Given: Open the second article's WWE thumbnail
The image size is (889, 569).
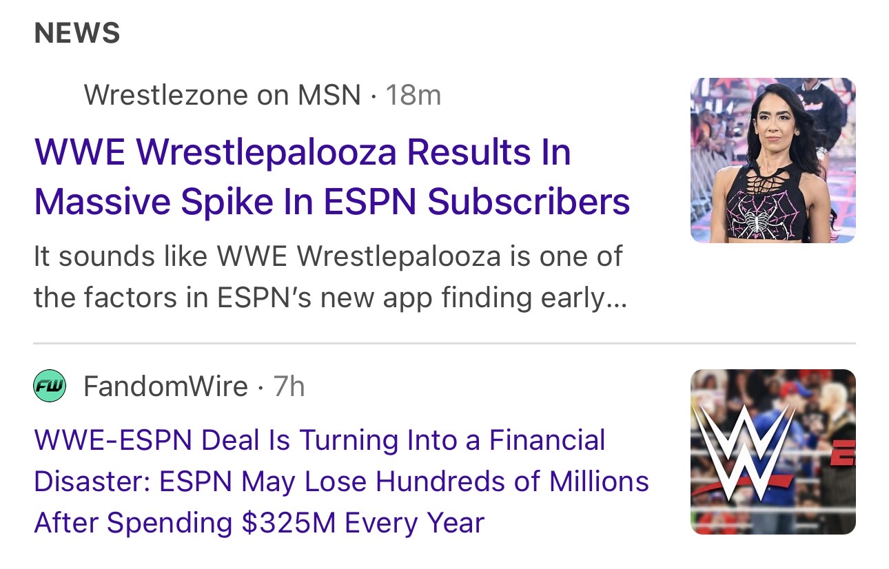Looking at the screenshot, I should pyautogui.click(x=773, y=451).
